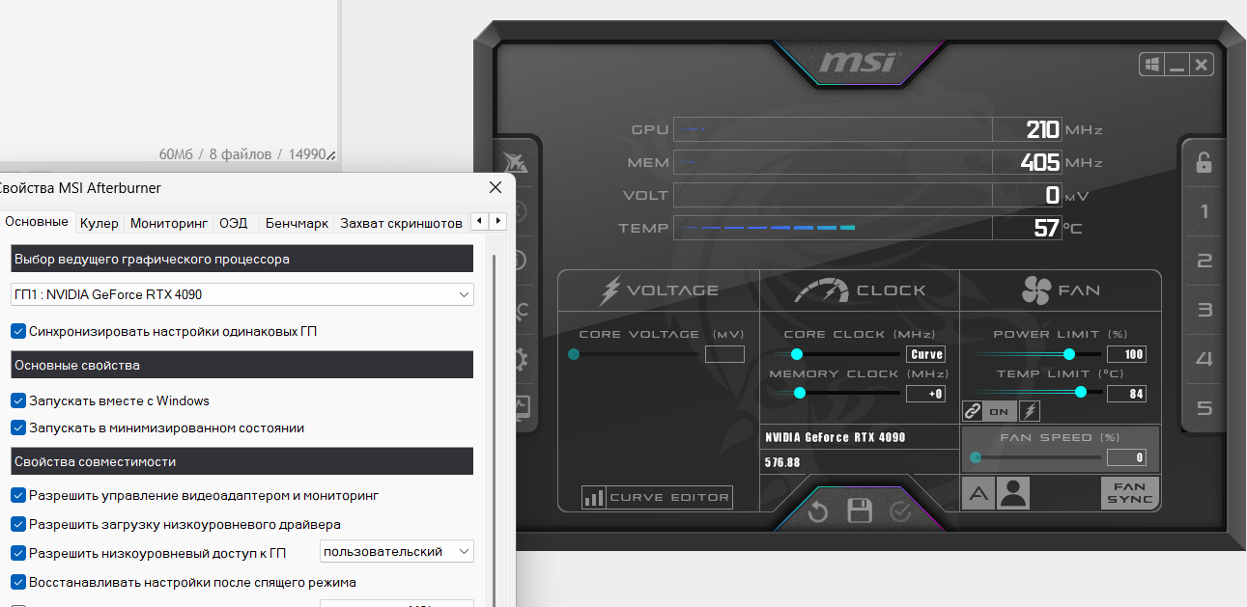Image resolution: width=1247 pixels, height=607 pixels.
Task: Click the profile lock padlock icon
Action: point(1204,162)
